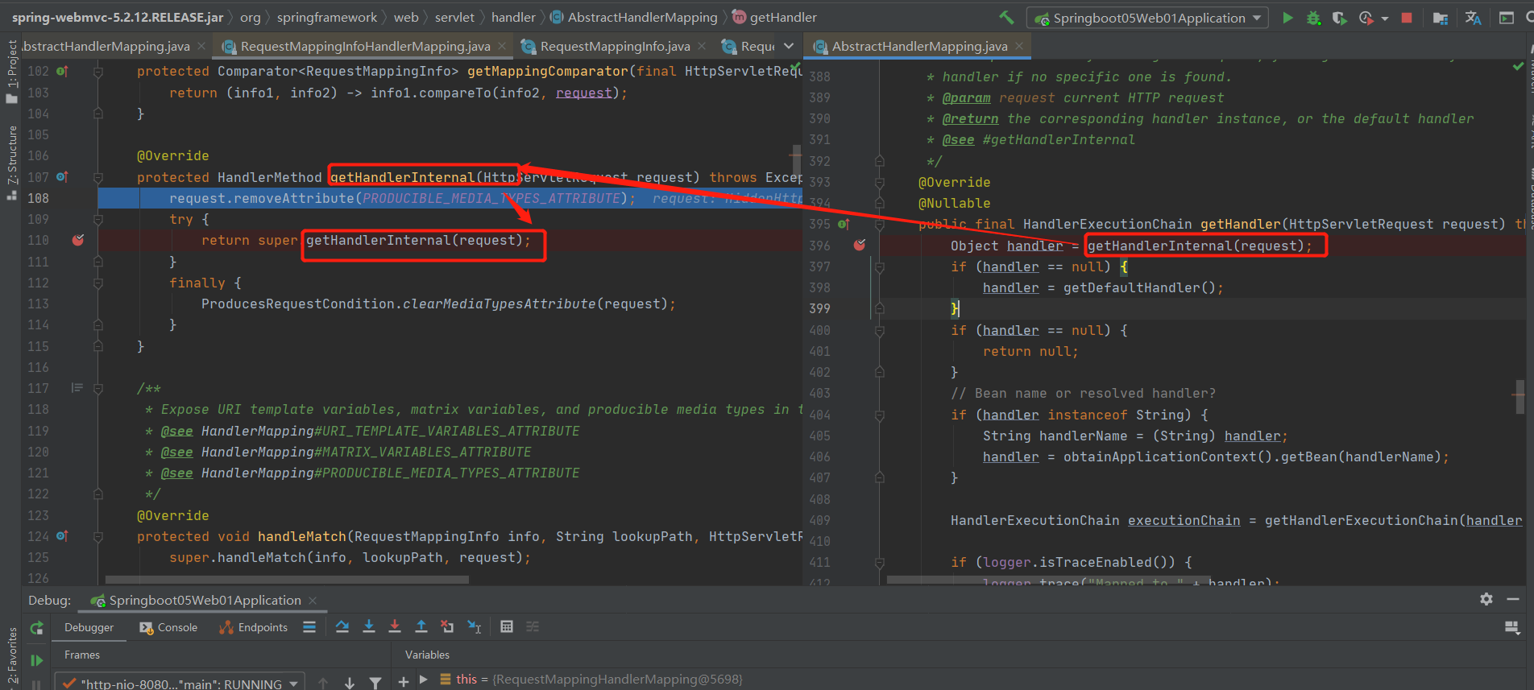Select right pane AbstractHandlerMapping.java tab

[x=919, y=46]
